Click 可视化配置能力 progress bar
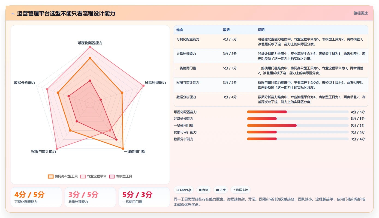The width and height of the screenshot is (379, 218). pos(298,112)
